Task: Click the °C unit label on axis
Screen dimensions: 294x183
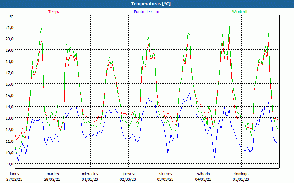Action: (x=11, y=17)
